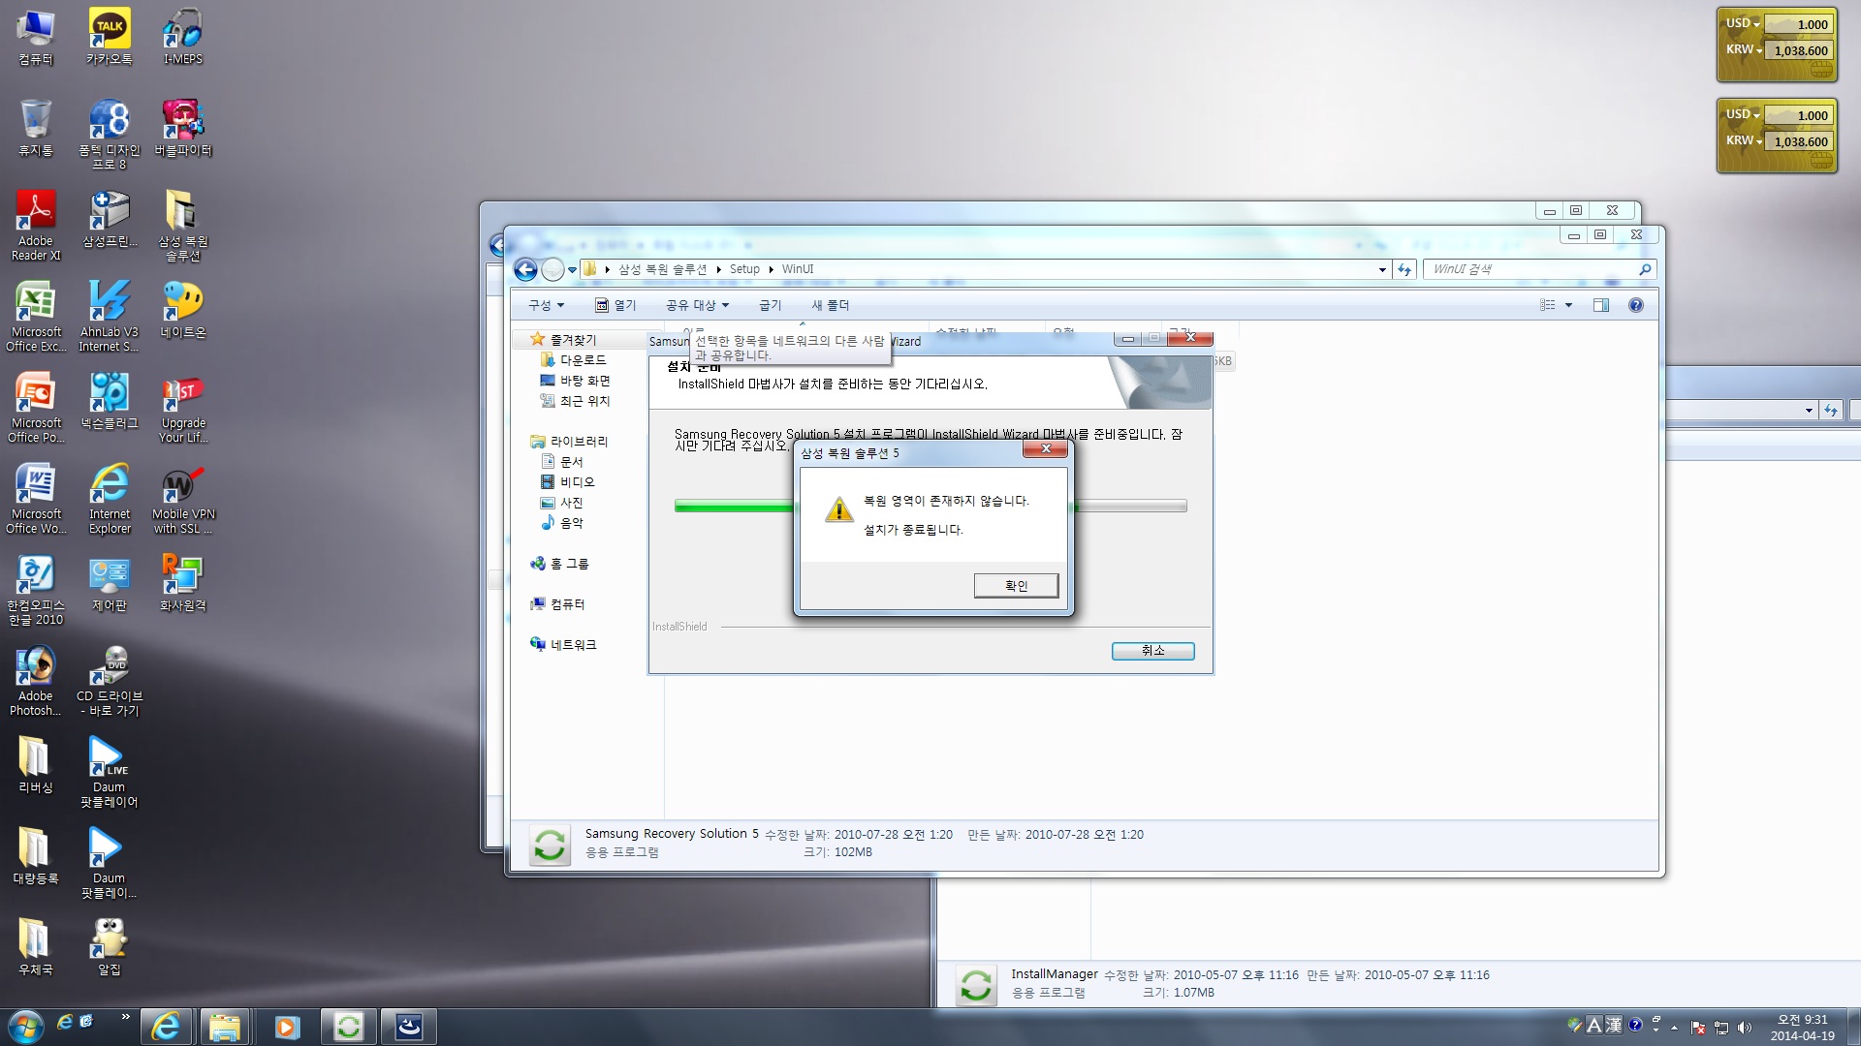1861x1046 pixels.
Task: Open the 제어판 control panel icon
Action: click(x=110, y=583)
